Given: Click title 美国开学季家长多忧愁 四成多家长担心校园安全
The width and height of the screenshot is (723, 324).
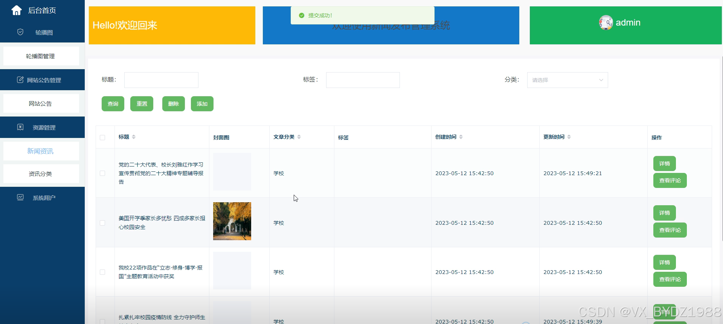Looking at the screenshot, I should (x=162, y=223).
